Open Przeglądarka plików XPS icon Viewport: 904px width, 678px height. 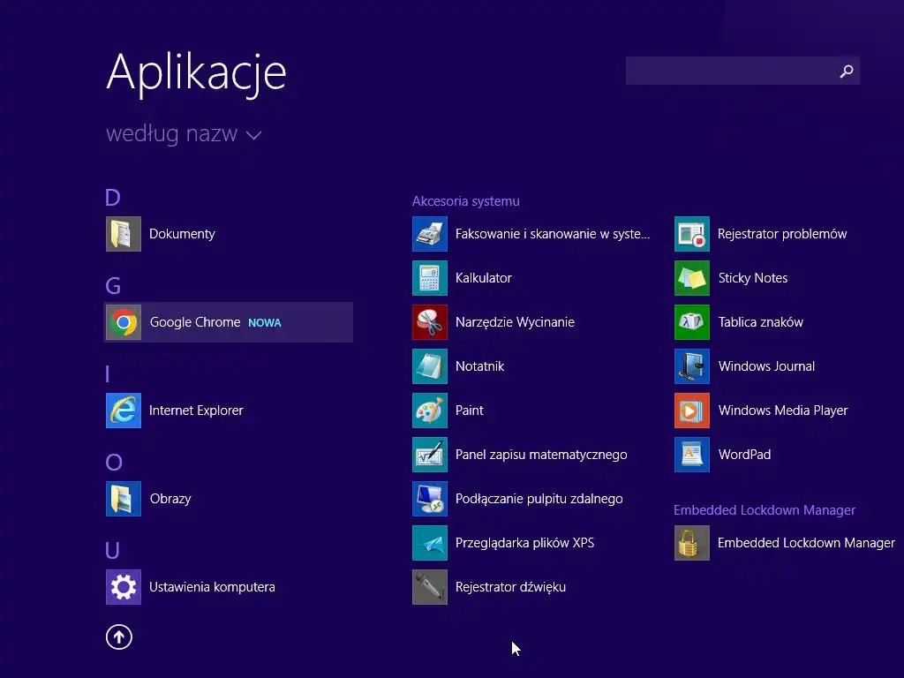(430, 543)
